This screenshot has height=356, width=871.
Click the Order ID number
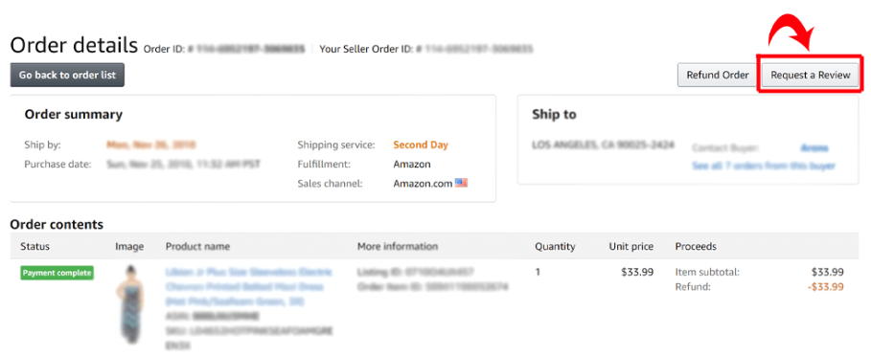click(x=246, y=50)
